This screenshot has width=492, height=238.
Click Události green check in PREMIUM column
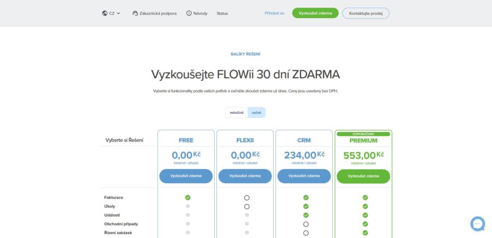(365, 215)
